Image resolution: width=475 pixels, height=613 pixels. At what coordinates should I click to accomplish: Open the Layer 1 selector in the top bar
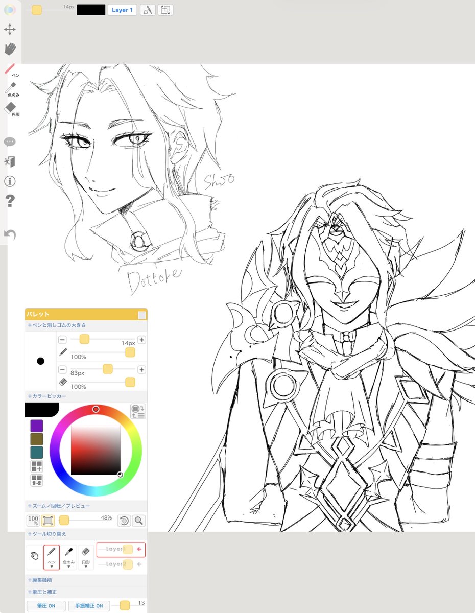coord(122,10)
